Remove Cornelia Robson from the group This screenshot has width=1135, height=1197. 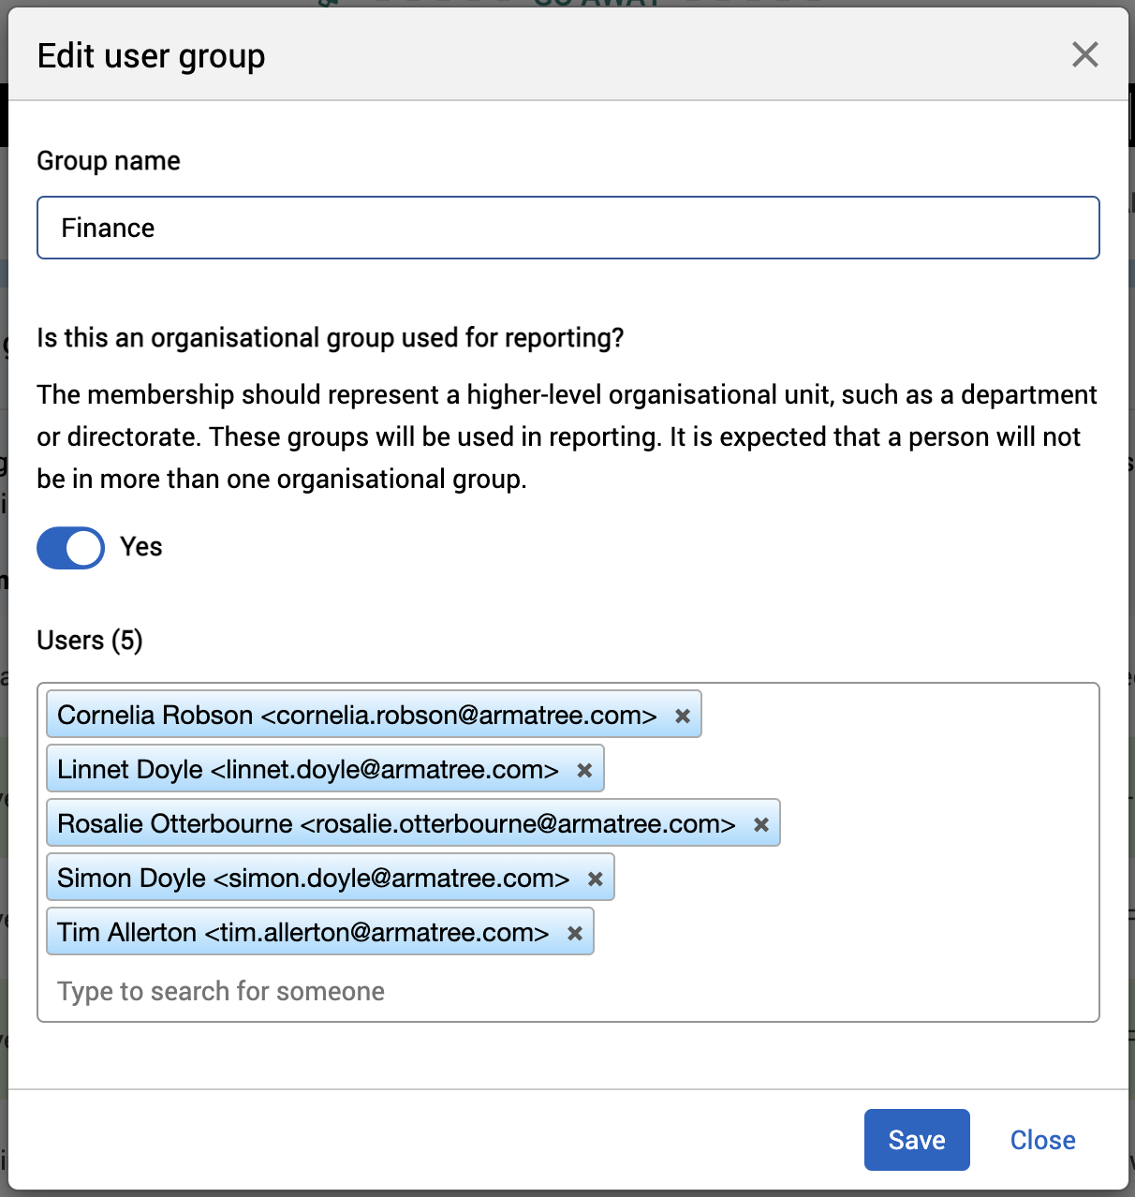683,716
